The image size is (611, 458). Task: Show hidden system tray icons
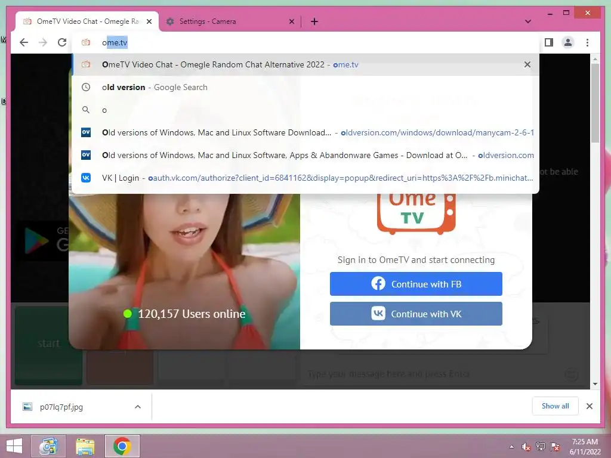coord(511,447)
